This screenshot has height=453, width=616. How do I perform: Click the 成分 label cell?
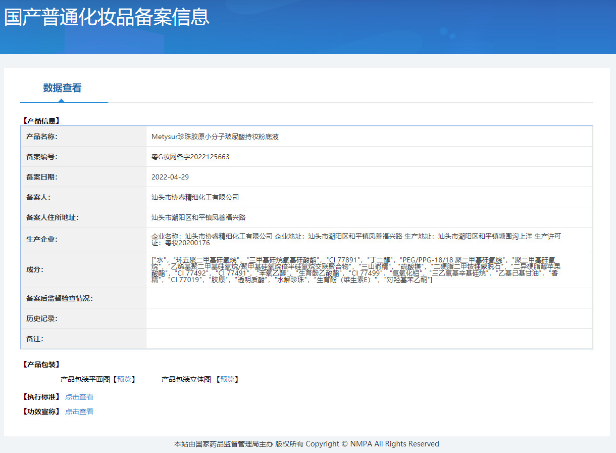tap(83, 269)
